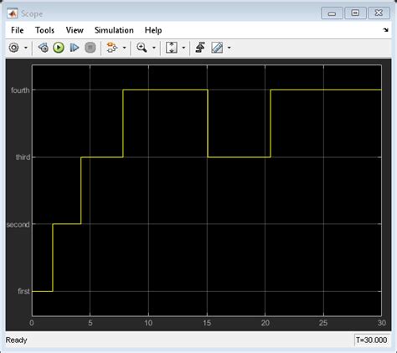Toggle the Triggers icon
Screen dimensions: 397x353
200,48
